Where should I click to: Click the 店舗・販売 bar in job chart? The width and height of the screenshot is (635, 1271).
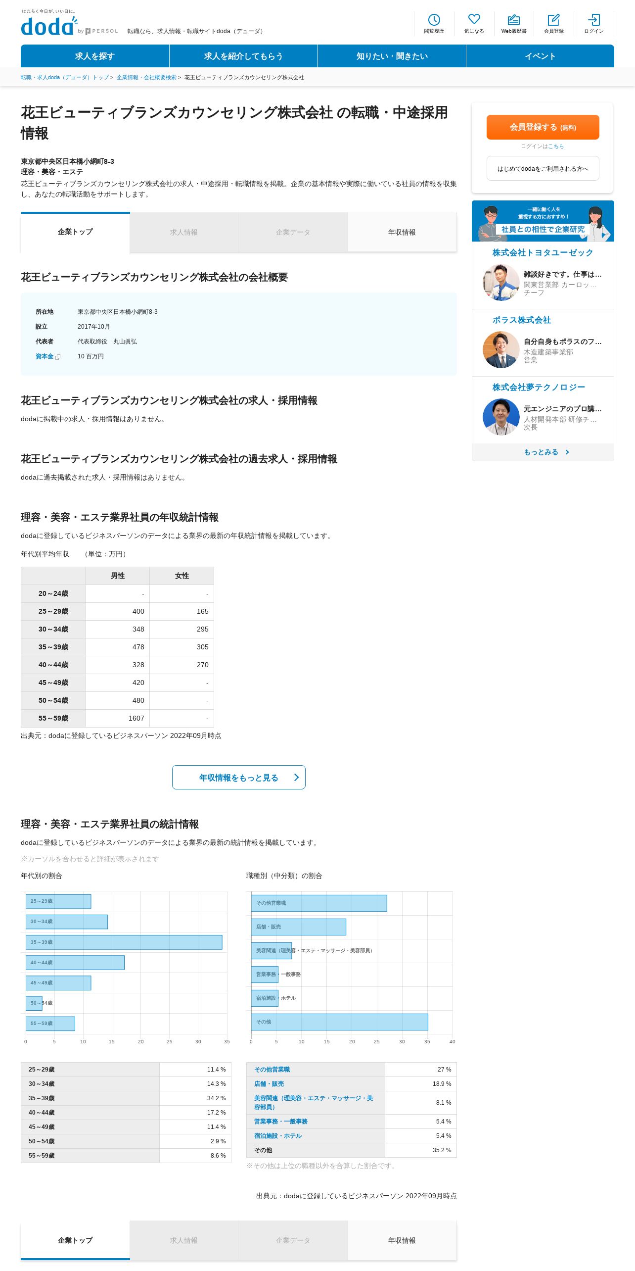[x=298, y=927]
